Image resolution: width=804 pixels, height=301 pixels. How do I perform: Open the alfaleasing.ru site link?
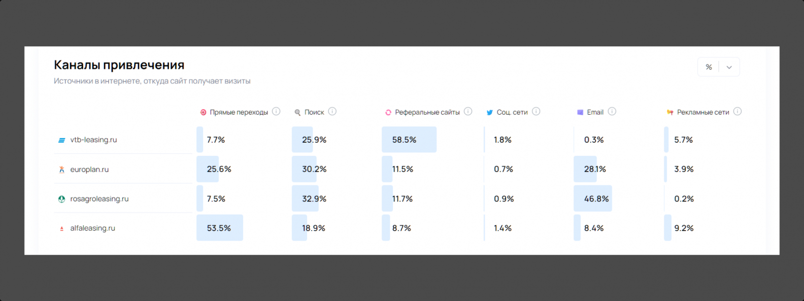92,228
